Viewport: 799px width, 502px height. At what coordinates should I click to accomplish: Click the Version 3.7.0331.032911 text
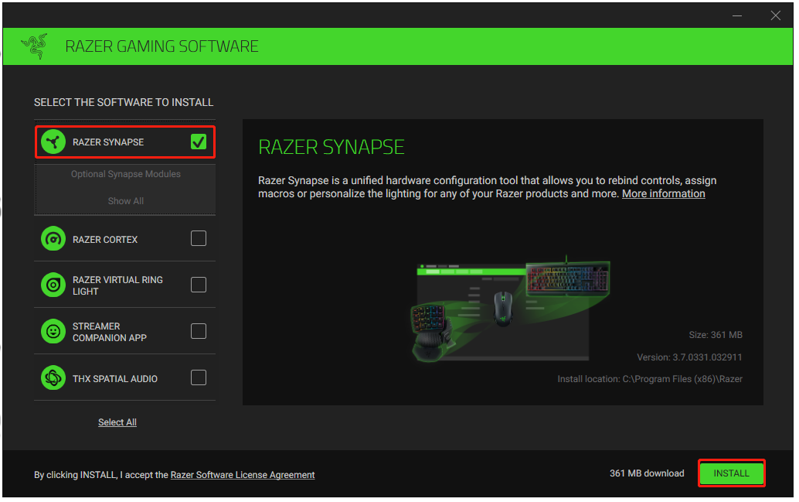(690, 357)
